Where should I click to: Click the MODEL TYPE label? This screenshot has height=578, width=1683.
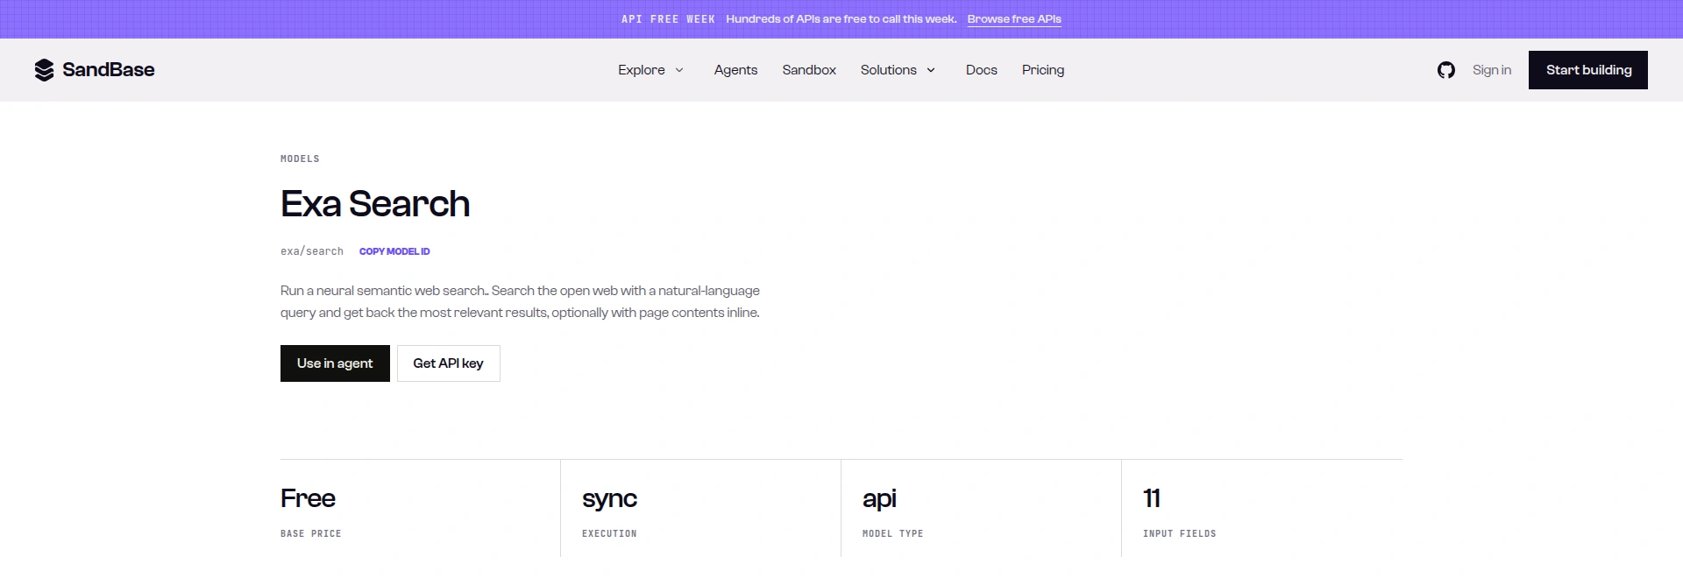click(892, 533)
